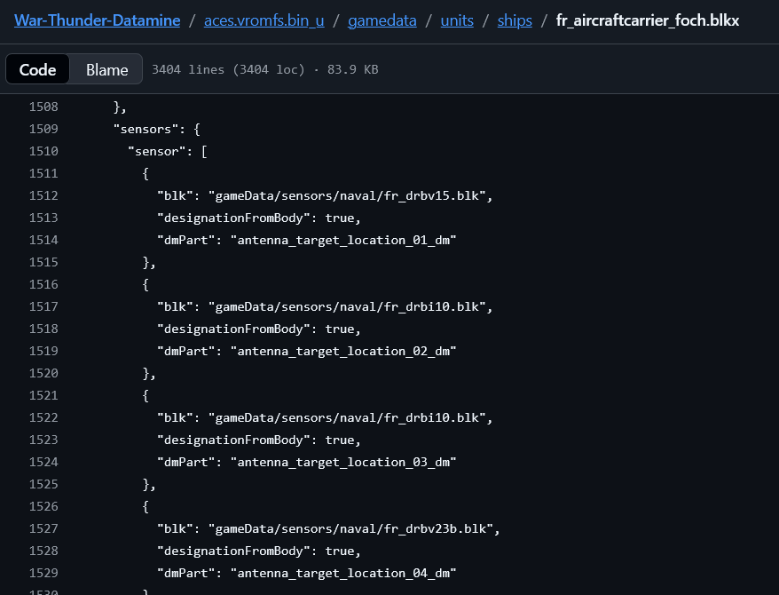779x595 pixels.
Task: Navigate to the units directory breadcrumb
Action: click(x=456, y=20)
